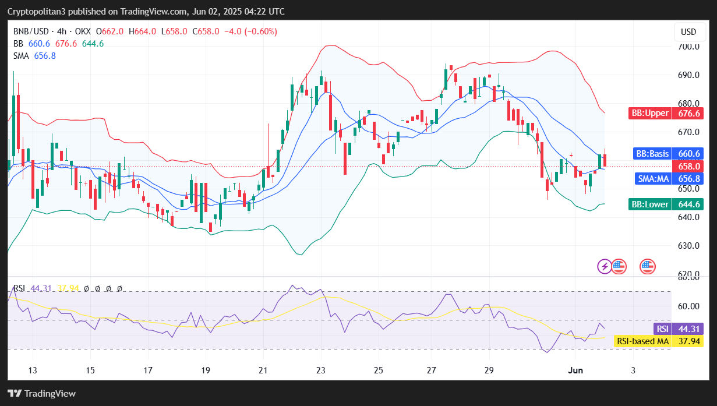
Task: Click date 29 on the time axis
Action: tap(489, 370)
